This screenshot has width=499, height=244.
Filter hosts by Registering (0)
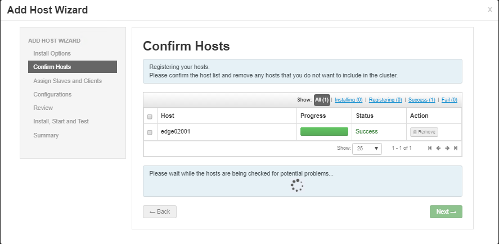(x=385, y=100)
